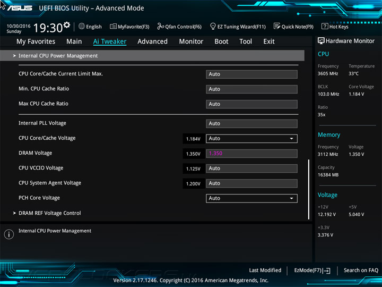Screen dimensions: 382x287
Task: Open the Monitor tab
Action: click(191, 41)
